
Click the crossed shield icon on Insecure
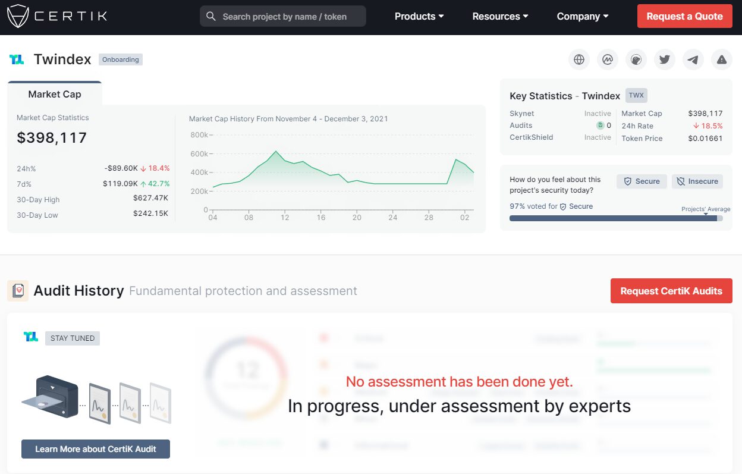tap(681, 181)
